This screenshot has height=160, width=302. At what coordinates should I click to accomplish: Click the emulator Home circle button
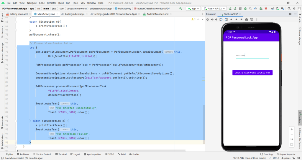[x=236, y=19]
